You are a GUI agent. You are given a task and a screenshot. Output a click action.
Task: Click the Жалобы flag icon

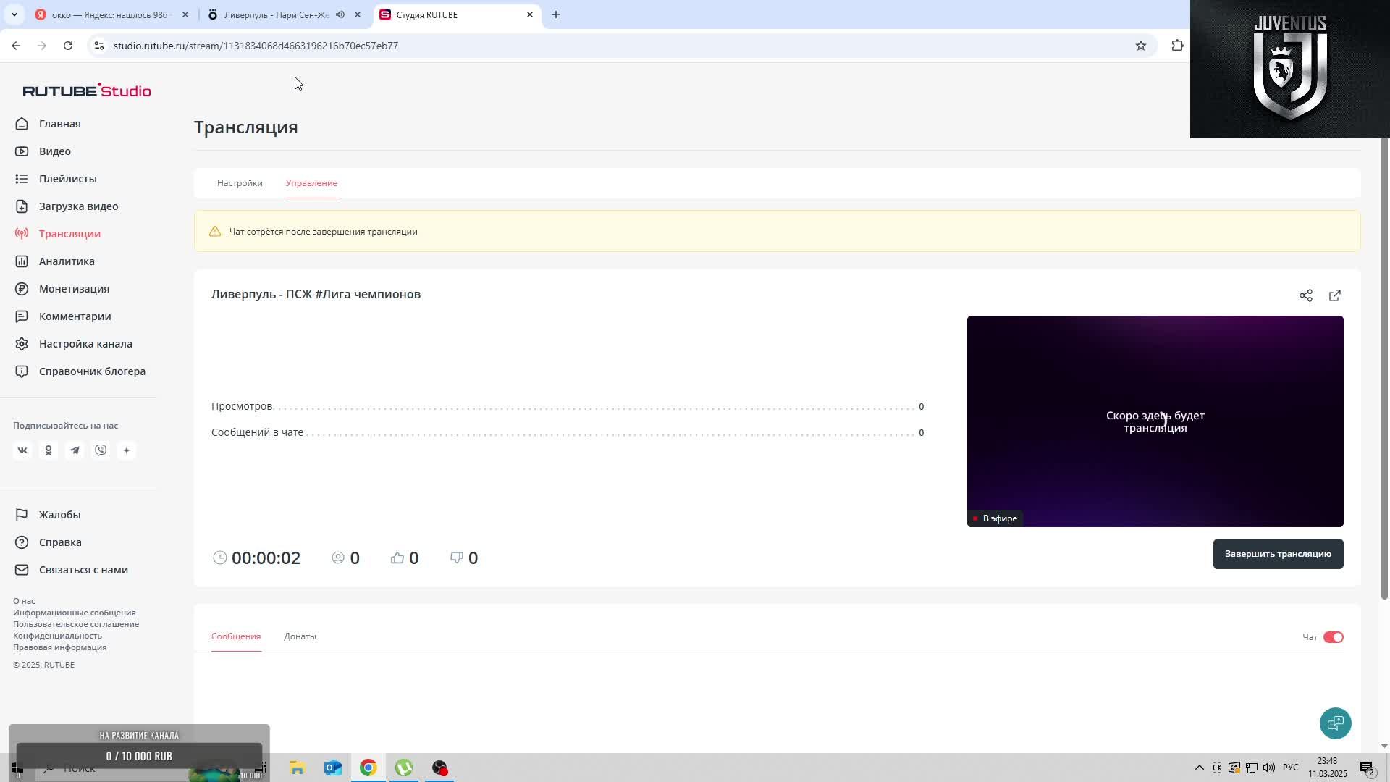click(22, 515)
